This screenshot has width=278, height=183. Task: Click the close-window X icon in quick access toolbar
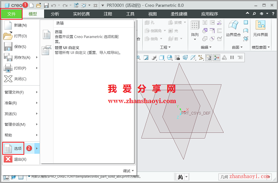[95, 5]
